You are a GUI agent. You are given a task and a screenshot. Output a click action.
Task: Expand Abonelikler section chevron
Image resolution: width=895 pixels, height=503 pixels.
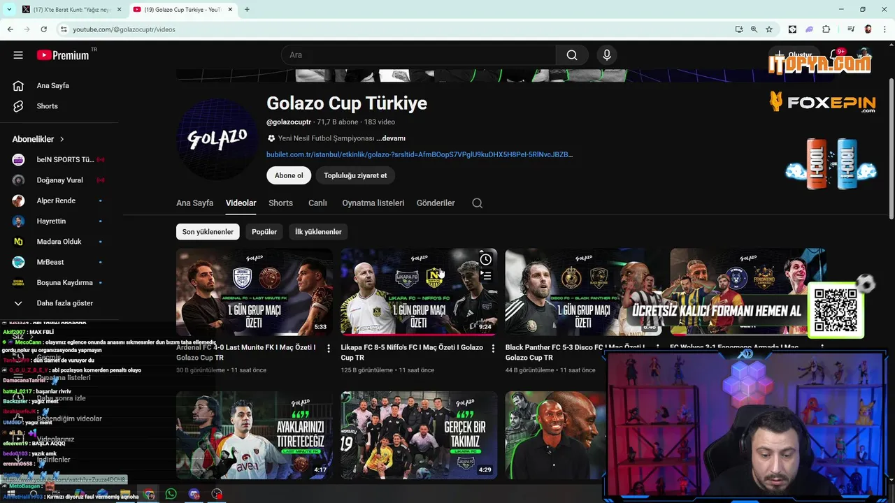coord(62,139)
